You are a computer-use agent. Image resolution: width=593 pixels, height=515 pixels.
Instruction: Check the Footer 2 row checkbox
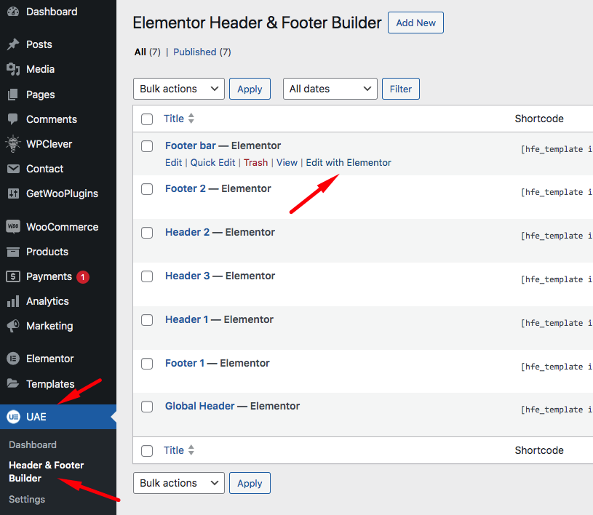pos(147,189)
